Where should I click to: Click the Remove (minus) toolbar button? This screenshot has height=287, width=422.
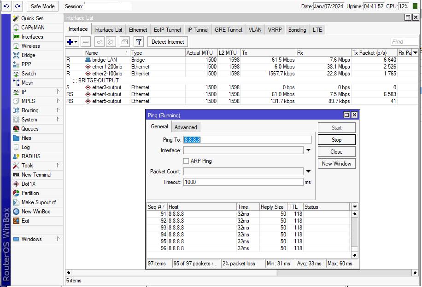[x=86, y=42]
